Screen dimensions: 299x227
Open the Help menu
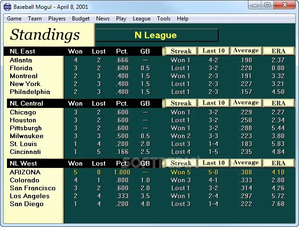point(182,19)
